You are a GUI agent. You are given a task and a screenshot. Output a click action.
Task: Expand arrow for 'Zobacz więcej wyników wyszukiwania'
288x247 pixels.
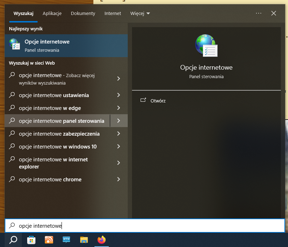pyautogui.click(x=119, y=79)
